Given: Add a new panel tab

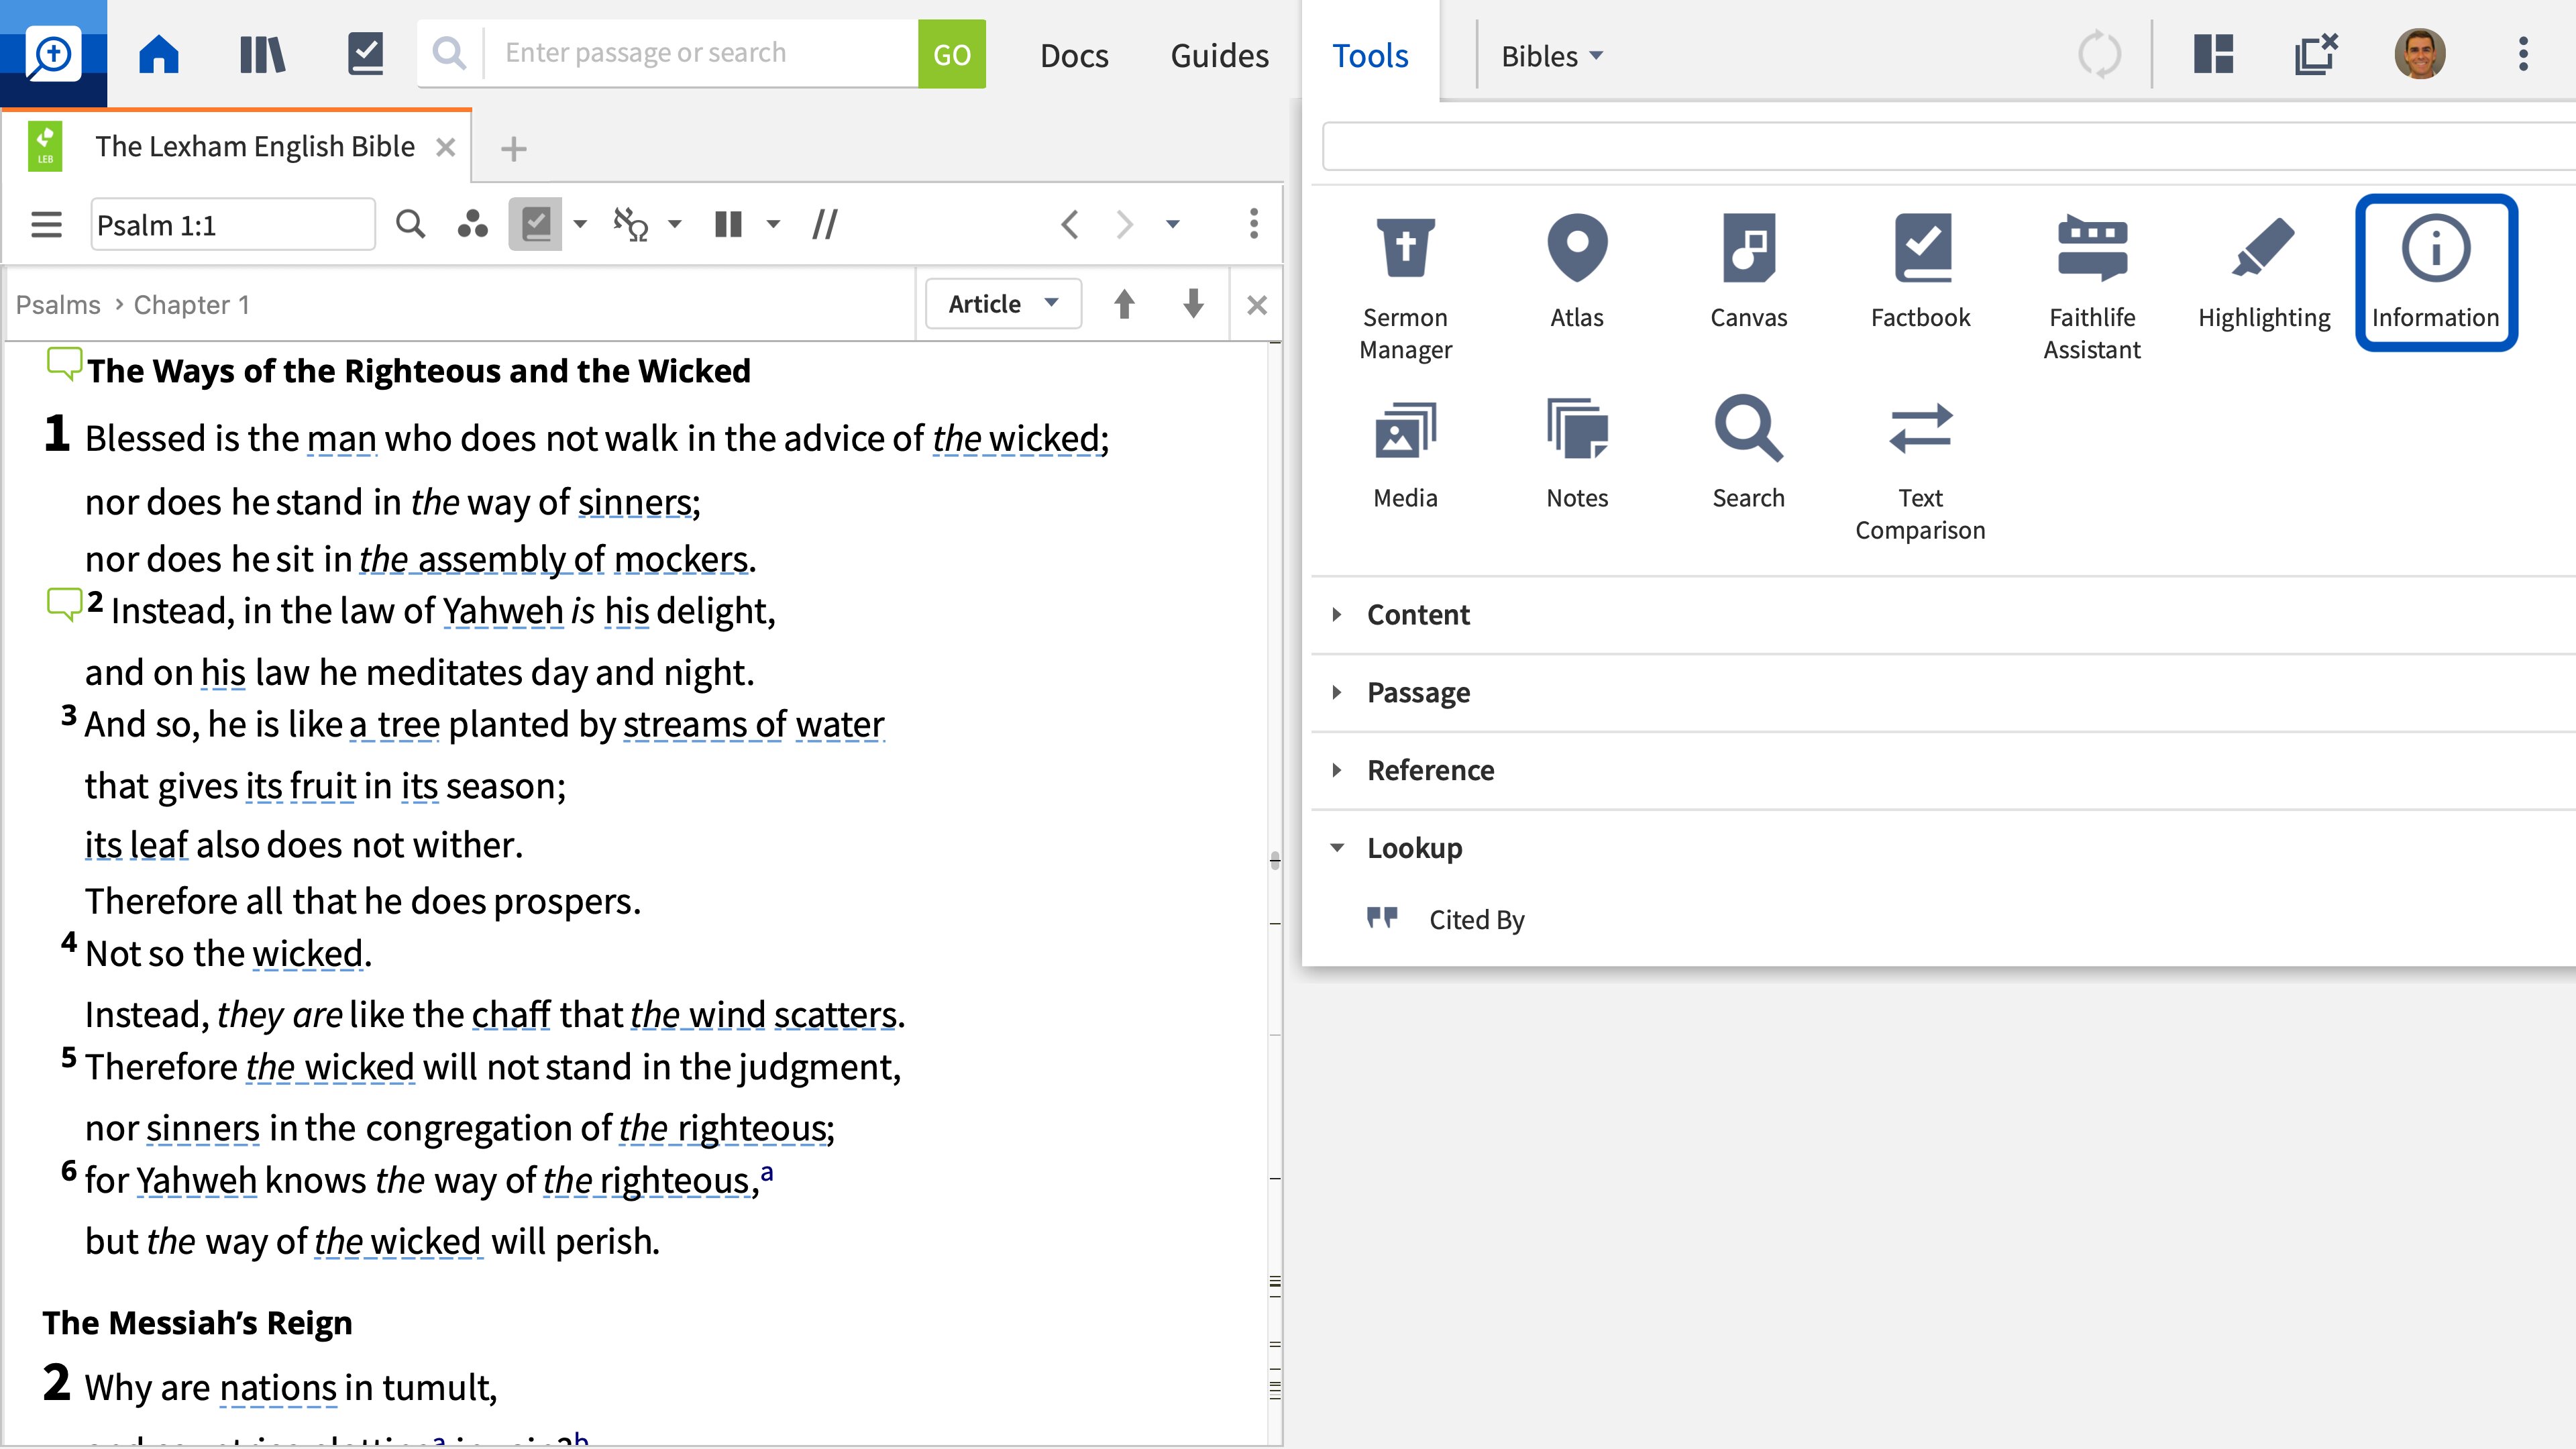Looking at the screenshot, I should 513,149.
